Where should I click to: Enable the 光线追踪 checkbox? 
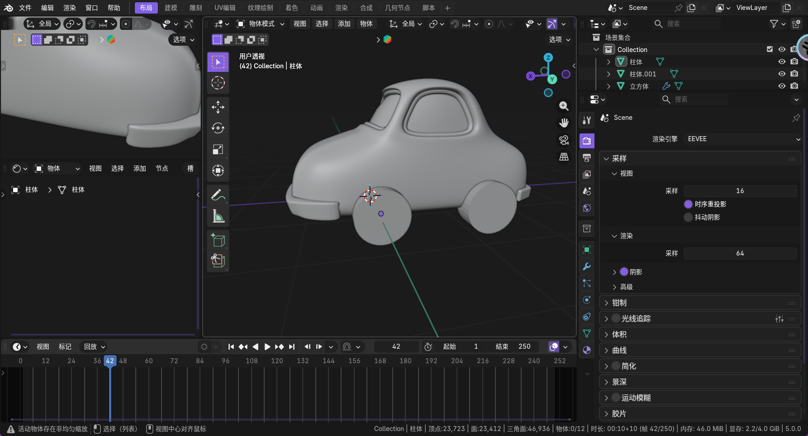tap(616, 319)
